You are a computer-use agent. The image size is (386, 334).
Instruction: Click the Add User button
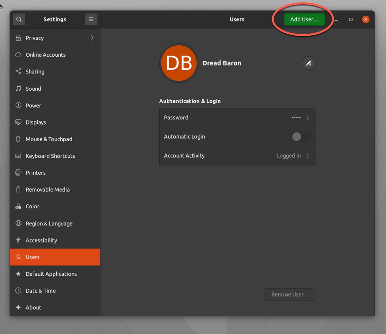click(304, 19)
